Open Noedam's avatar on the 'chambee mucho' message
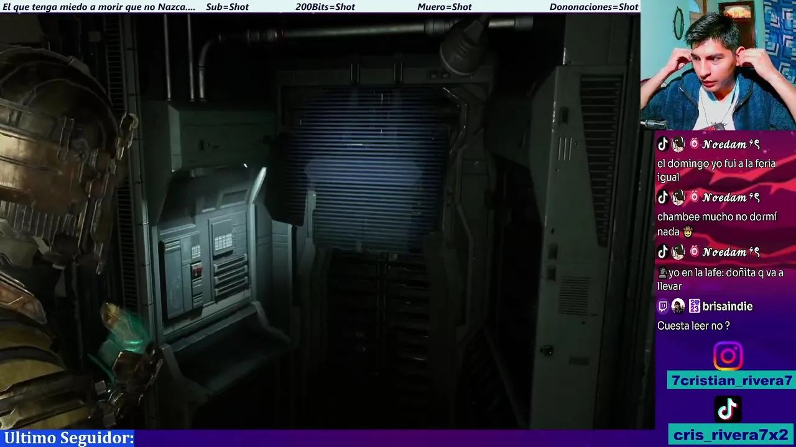Viewport: 796px width, 447px height. (x=678, y=198)
